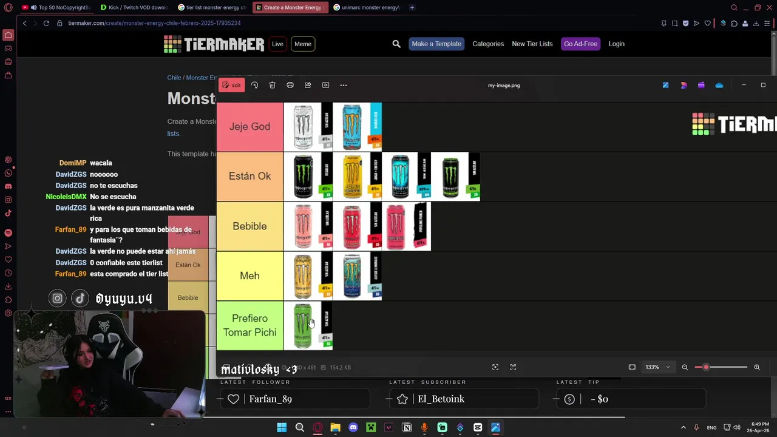Viewport: 777px width, 437px height.
Task: Open Opera browser search in tabs icon
Action: [x=734, y=7]
